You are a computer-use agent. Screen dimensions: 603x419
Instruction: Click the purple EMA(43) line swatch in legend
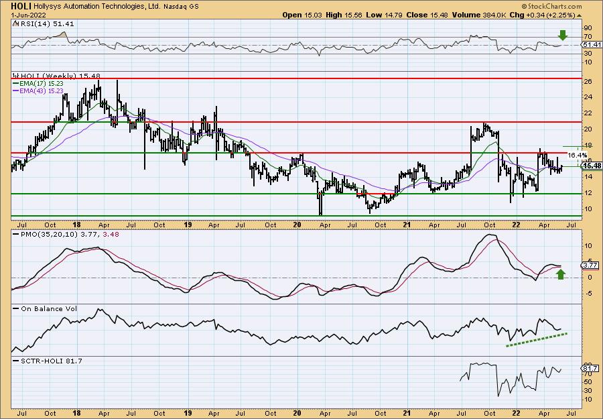pyautogui.click(x=16, y=91)
